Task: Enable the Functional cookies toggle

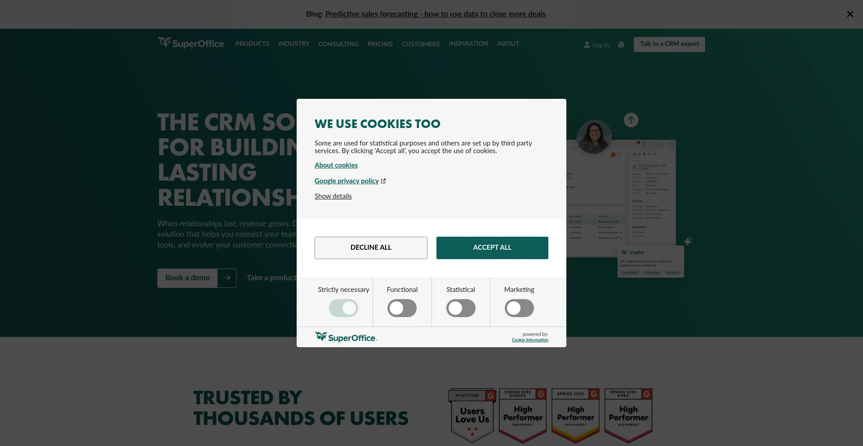Action: click(x=402, y=308)
